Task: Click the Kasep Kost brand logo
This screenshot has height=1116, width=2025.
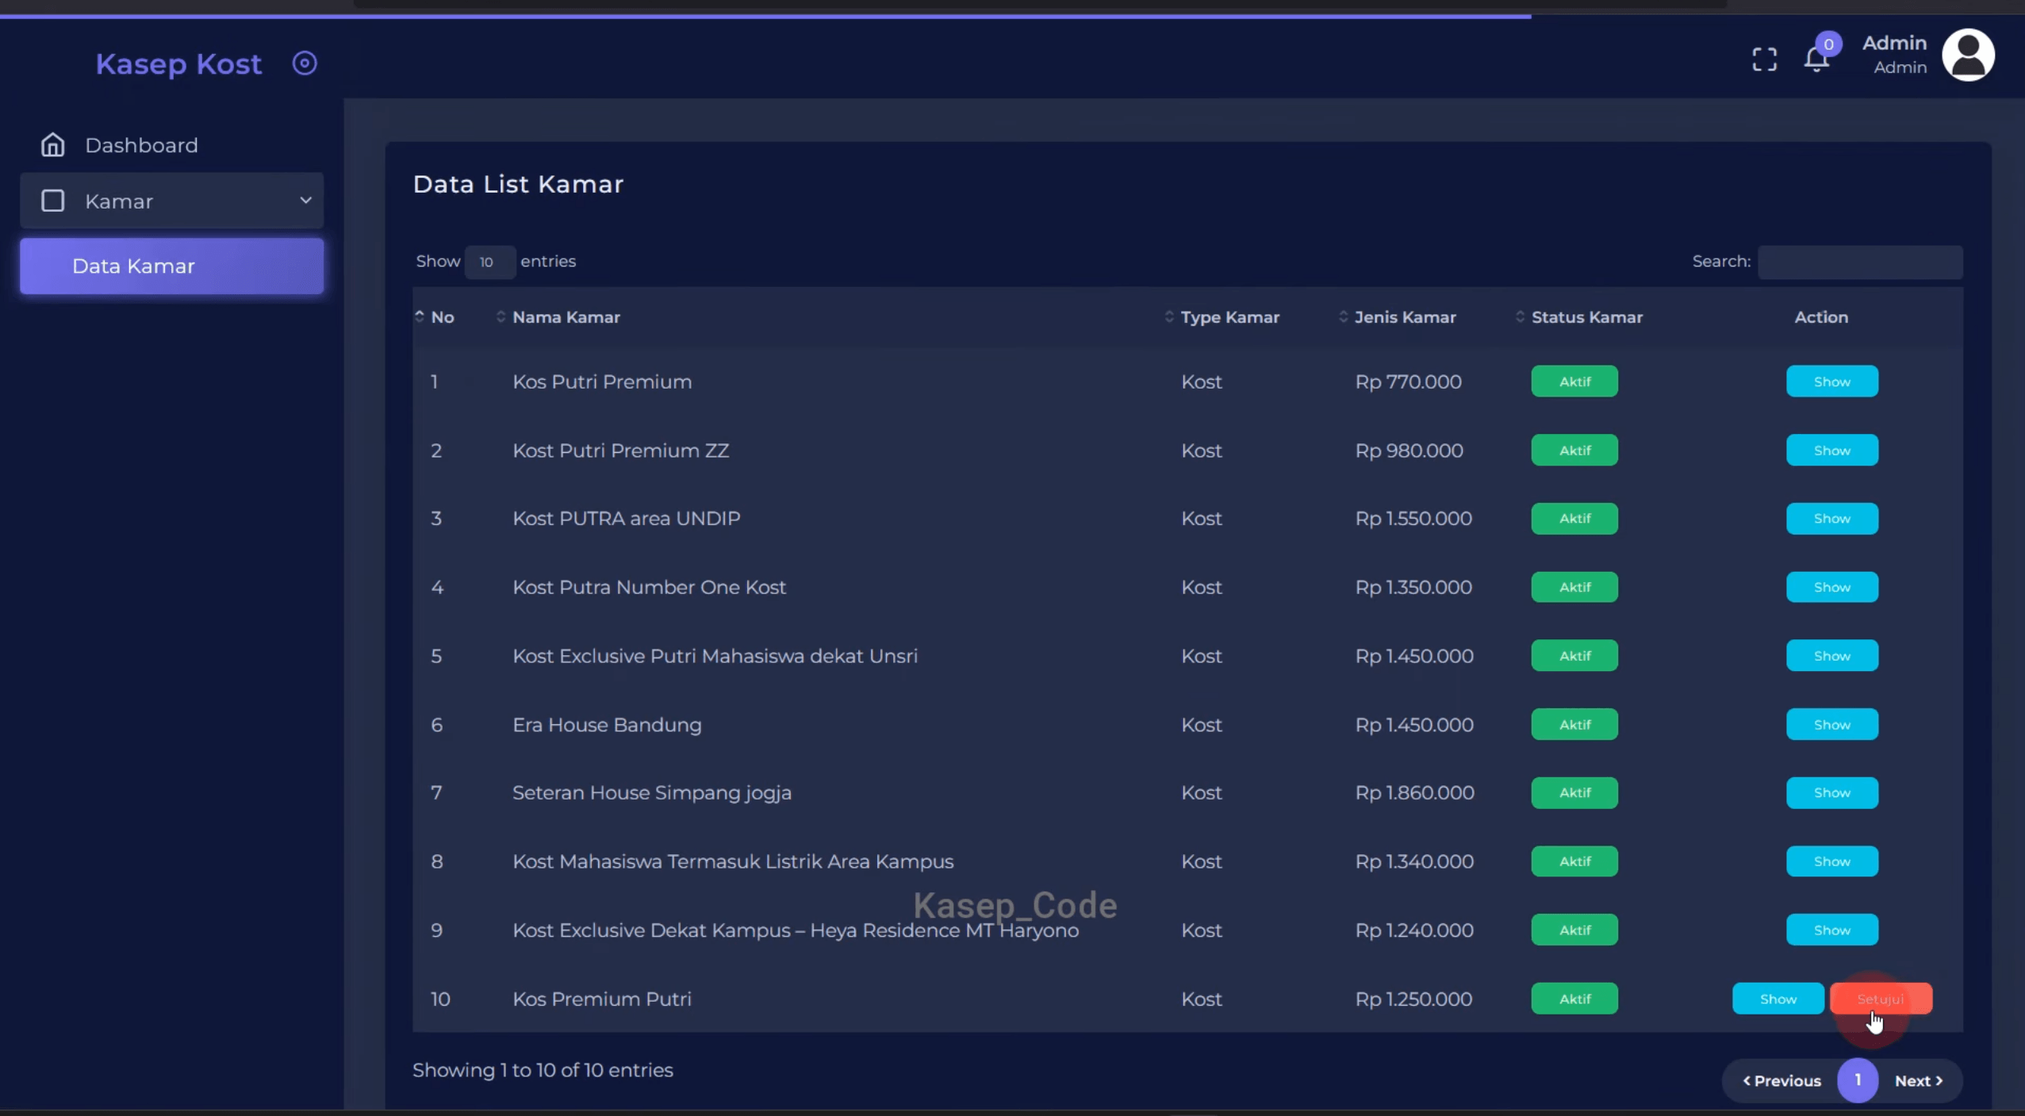Action: pos(178,63)
